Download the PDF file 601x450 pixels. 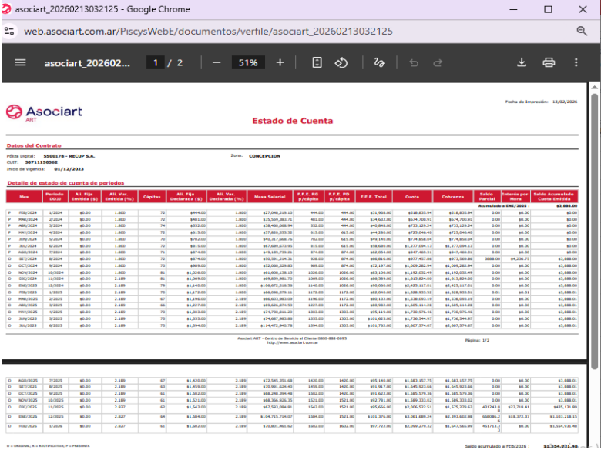click(522, 62)
